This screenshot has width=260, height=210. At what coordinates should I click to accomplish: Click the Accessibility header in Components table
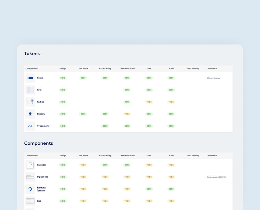(x=105, y=156)
